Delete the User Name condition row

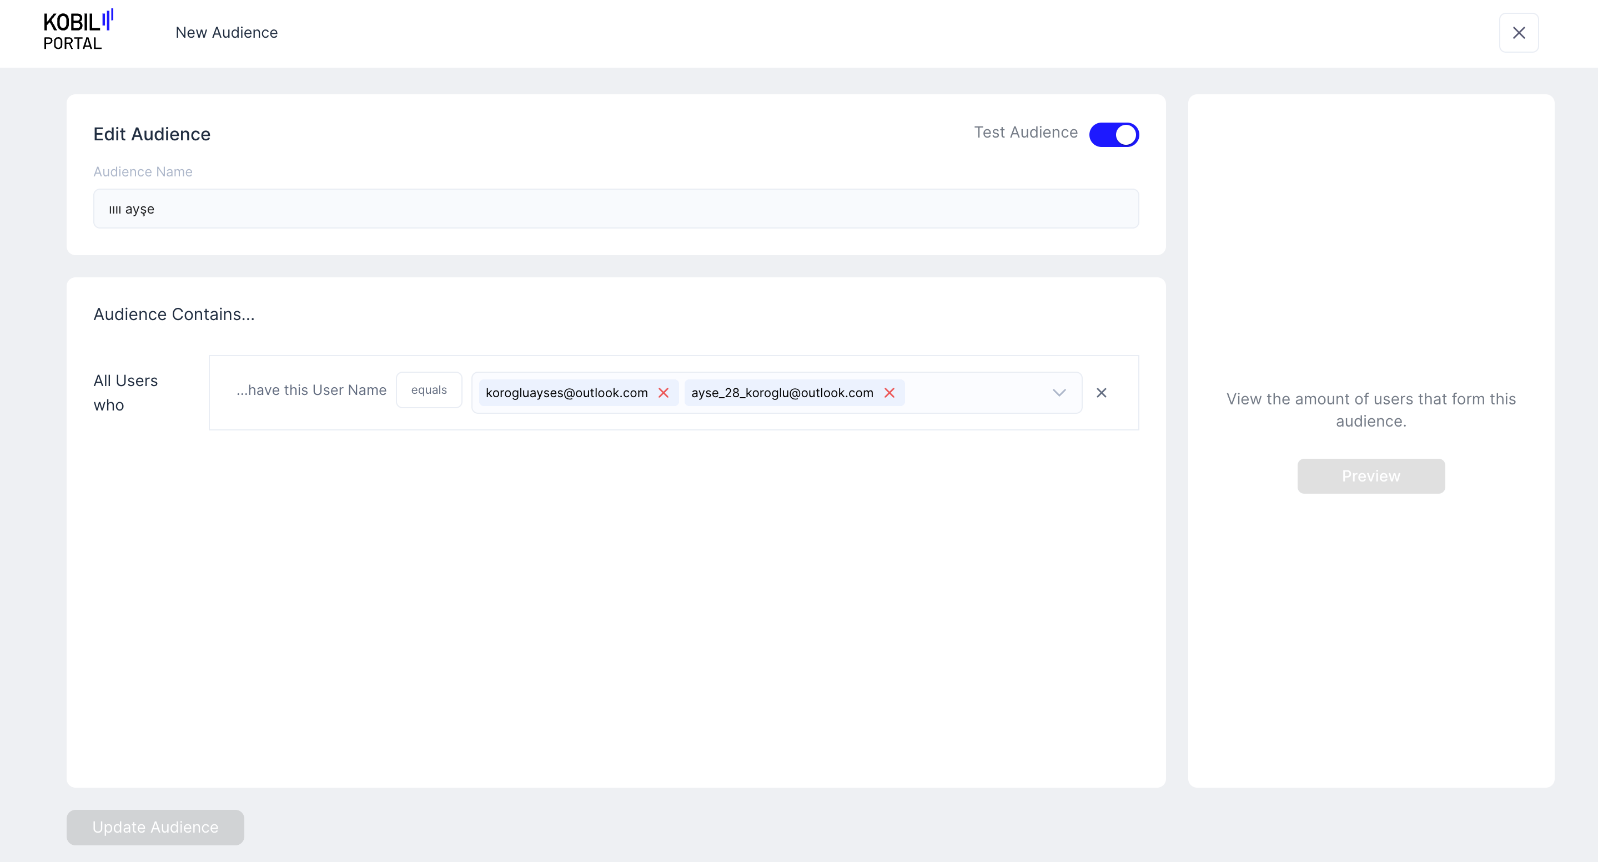[1101, 393]
